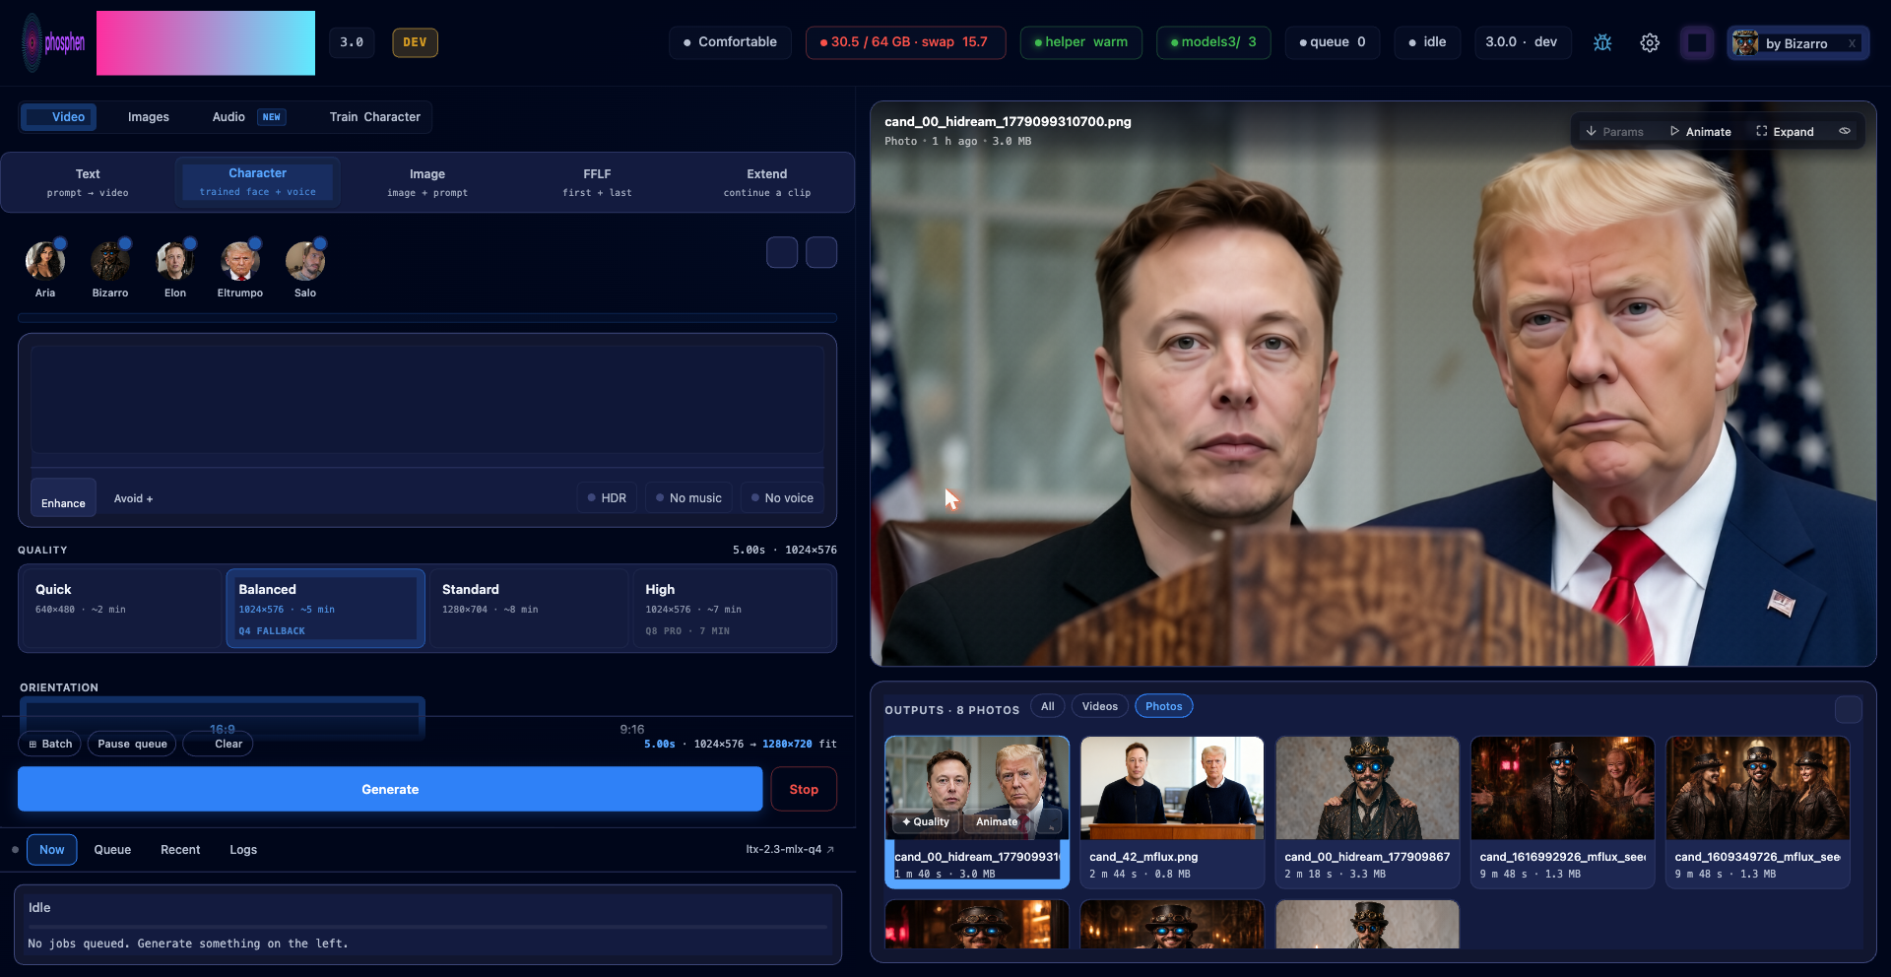The height and width of the screenshot is (977, 1891).
Task: Click the square button in Outputs header
Action: pyautogui.click(x=1849, y=710)
